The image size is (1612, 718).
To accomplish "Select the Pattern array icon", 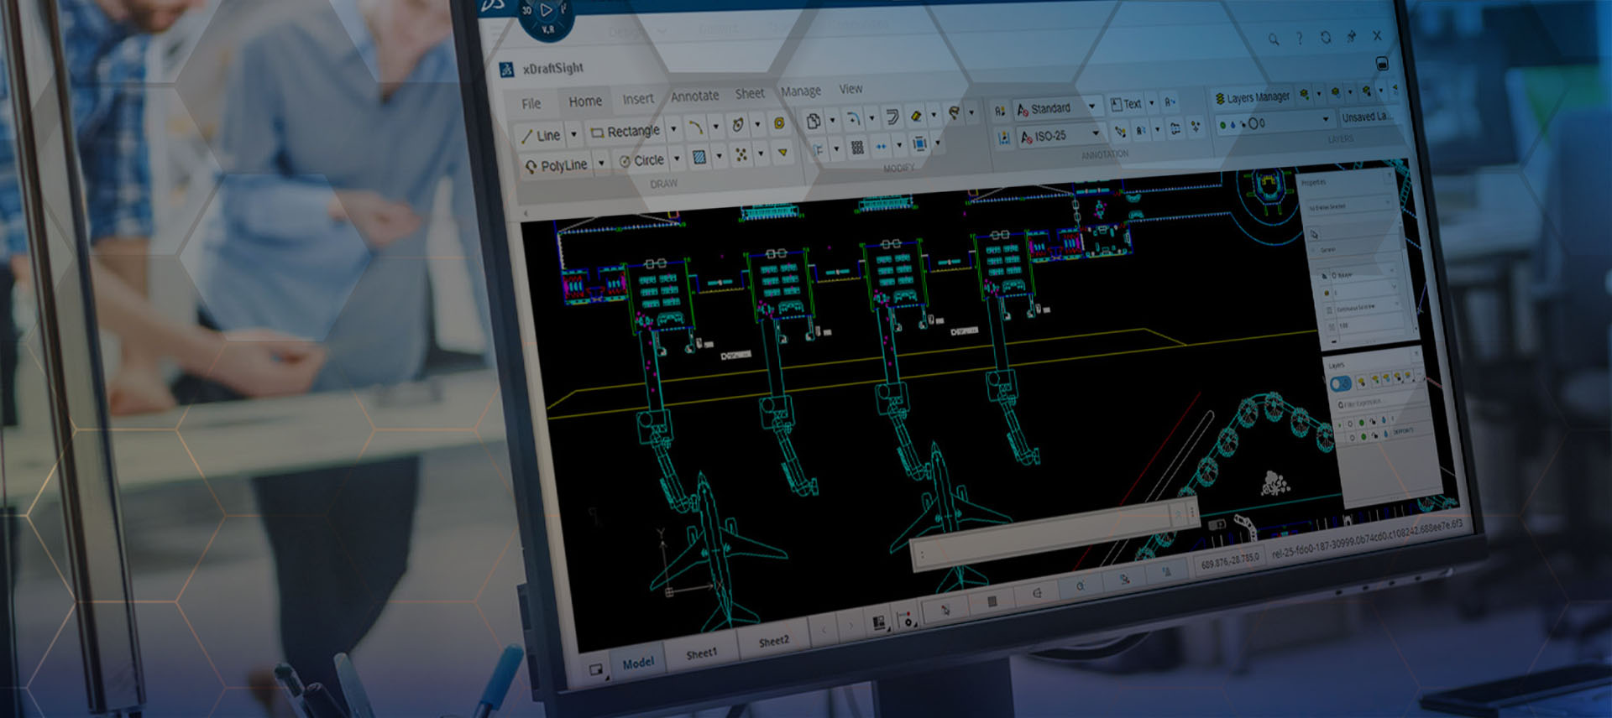I will pos(857,148).
